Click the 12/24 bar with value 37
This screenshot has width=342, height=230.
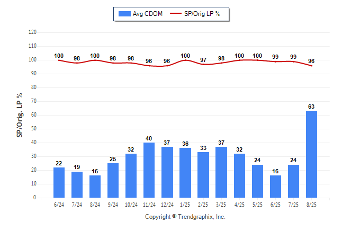tap(167, 172)
